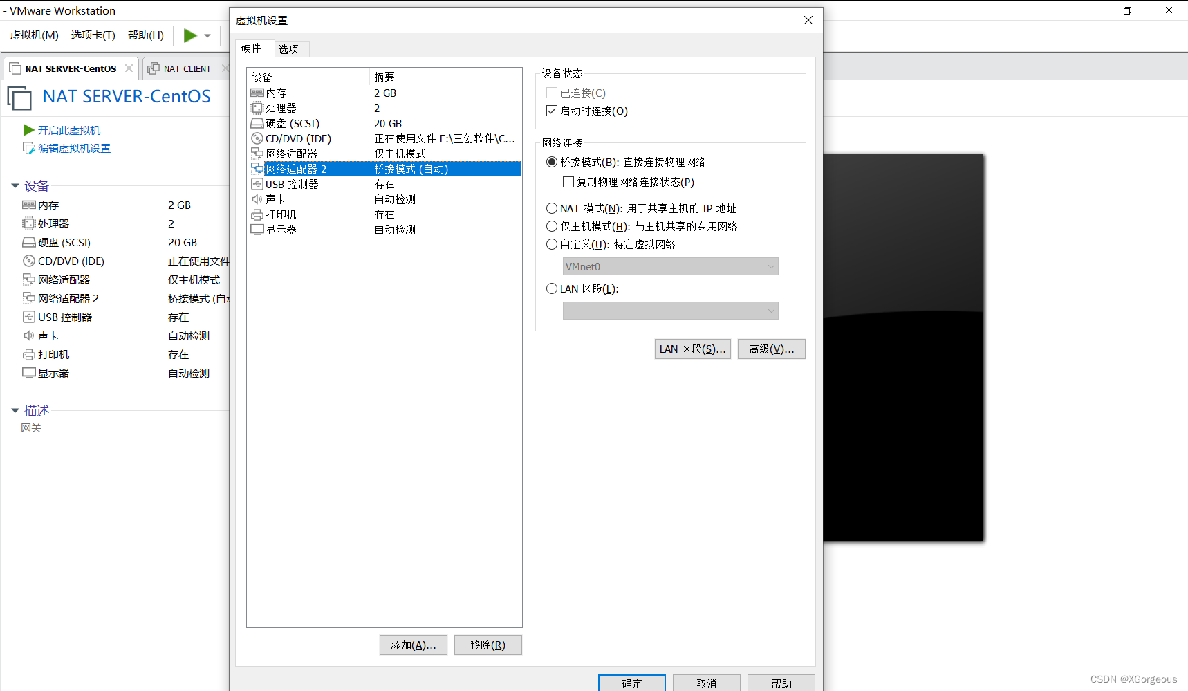The image size is (1188, 691).
Task: Click the 网络适配器 2 icon in dialog list
Action: click(257, 169)
